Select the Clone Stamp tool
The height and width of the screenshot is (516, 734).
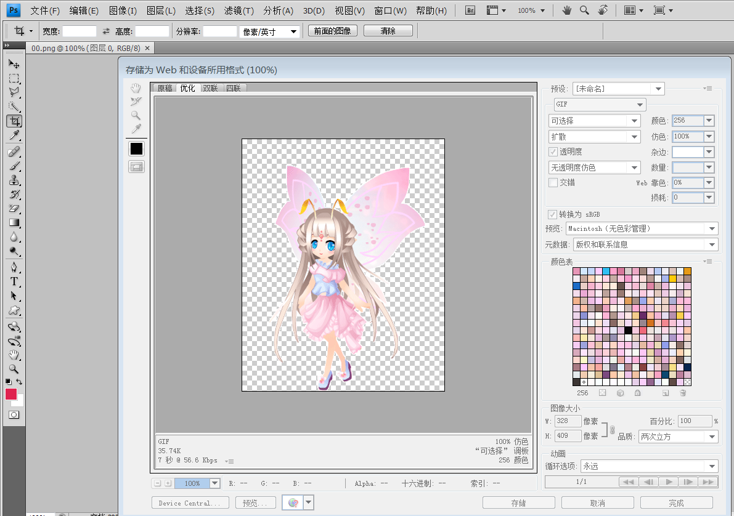pos(14,180)
